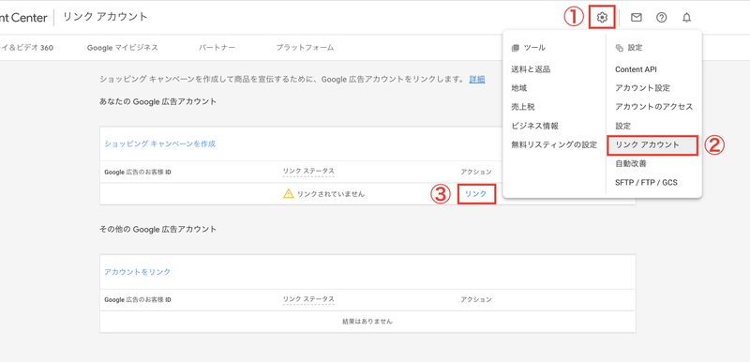Image resolution: width=750 pixels, height=362 pixels.
Task: Select リンク アカウント menu entry
Action: pos(652,145)
